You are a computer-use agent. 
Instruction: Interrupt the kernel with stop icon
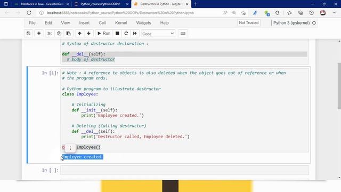pyautogui.click(x=117, y=34)
